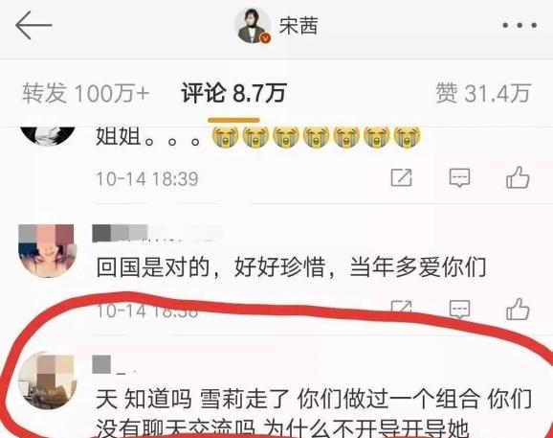
Task: Open the 回国是对的，好好珍惜 comment text
Action: tap(291, 267)
